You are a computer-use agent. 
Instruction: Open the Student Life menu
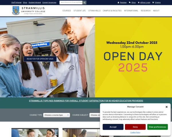pyautogui.click(x=79, y=11)
